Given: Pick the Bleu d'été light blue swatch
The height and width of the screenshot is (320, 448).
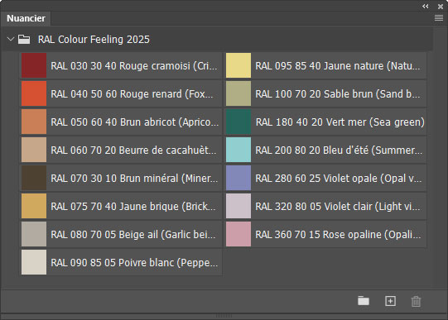Looking at the screenshot, I should (238, 150).
